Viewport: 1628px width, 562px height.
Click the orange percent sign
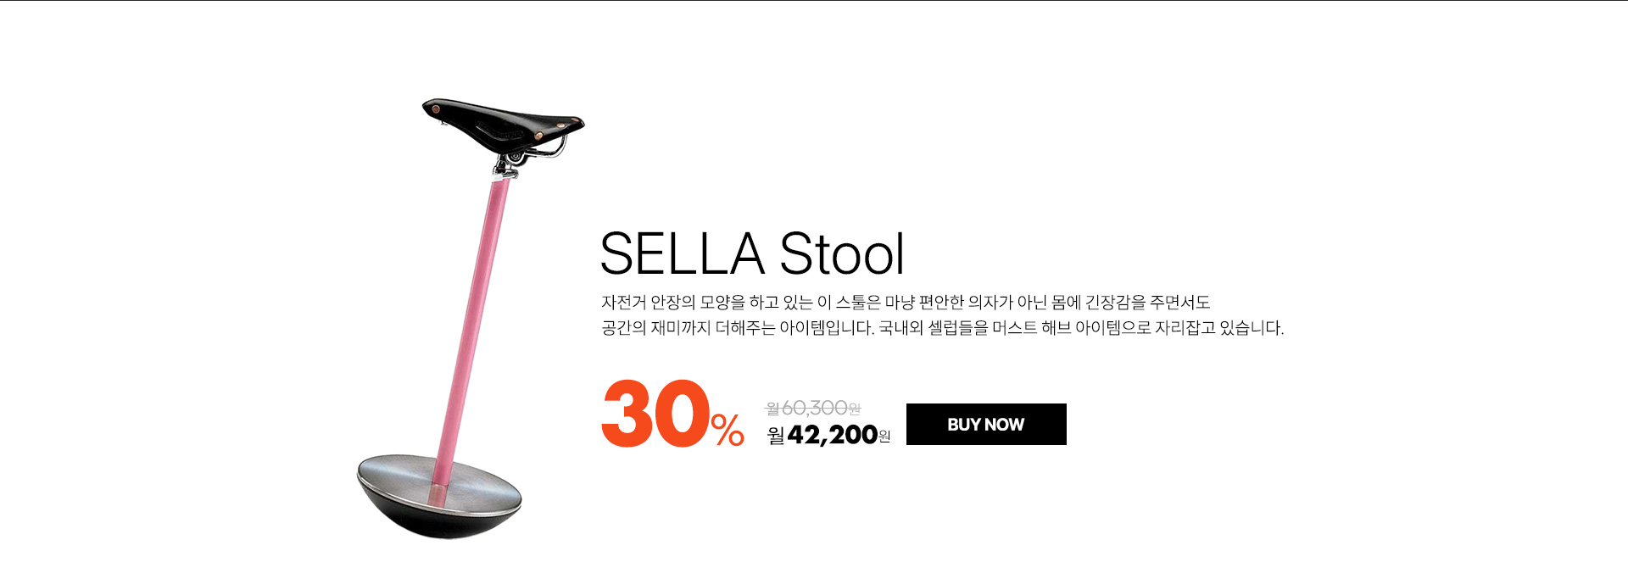click(728, 430)
